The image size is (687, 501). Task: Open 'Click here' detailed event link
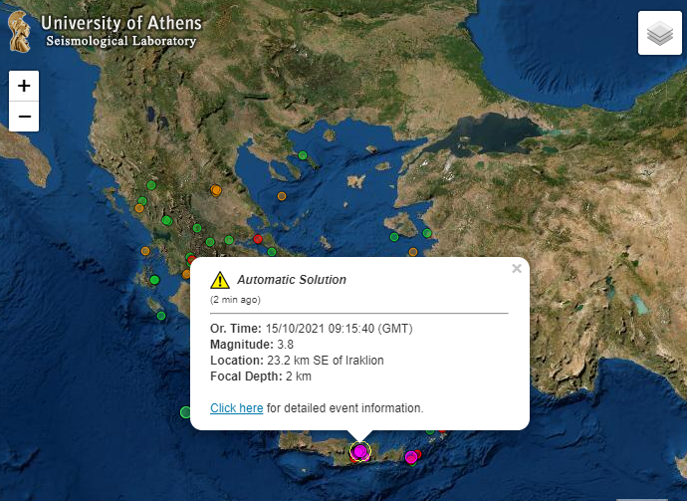point(237,408)
